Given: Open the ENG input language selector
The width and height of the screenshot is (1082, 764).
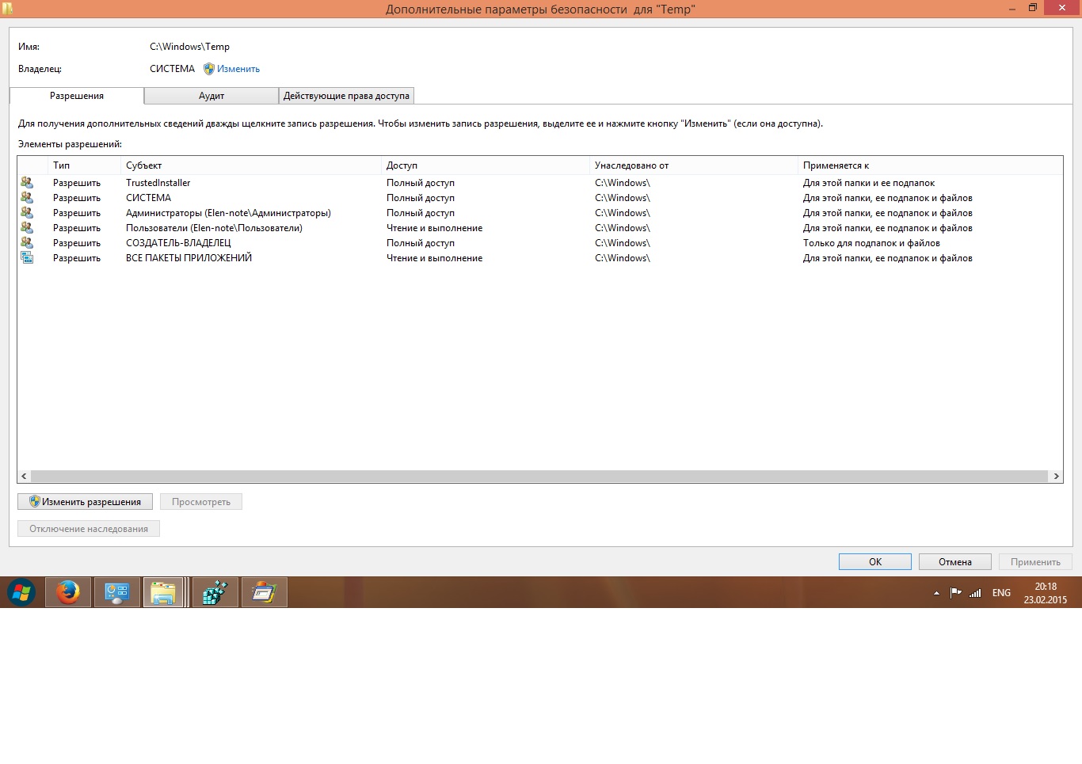Looking at the screenshot, I should 1001,593.
